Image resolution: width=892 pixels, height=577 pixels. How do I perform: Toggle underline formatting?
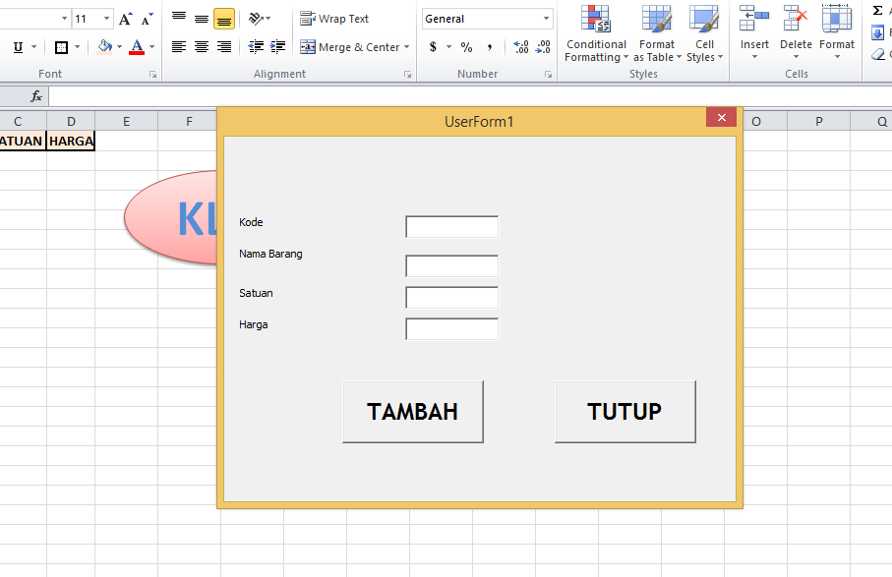pos(17,46)
